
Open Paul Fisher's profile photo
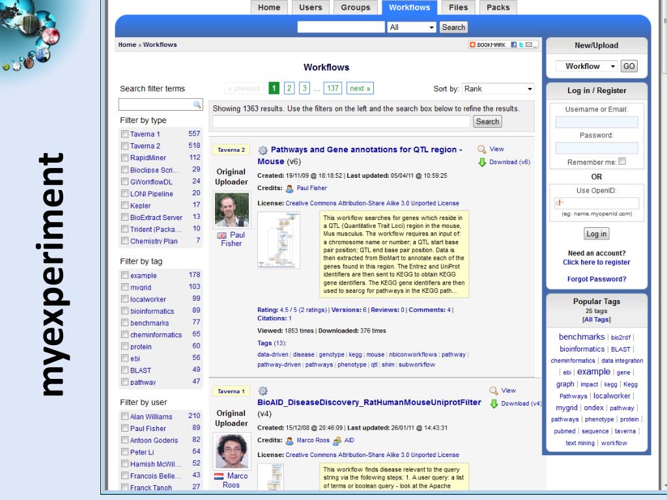click(231, 210)
